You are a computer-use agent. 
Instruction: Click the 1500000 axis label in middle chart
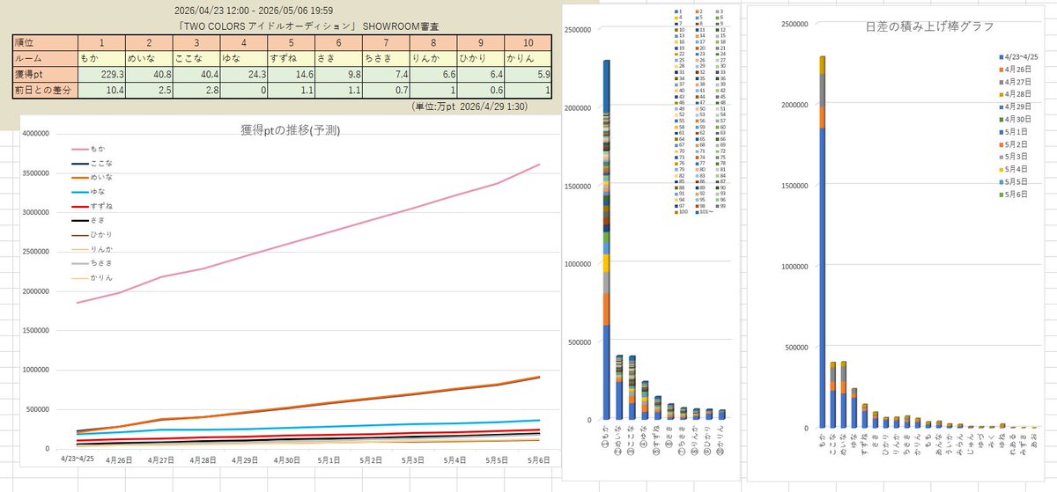(x=578, y=187)
